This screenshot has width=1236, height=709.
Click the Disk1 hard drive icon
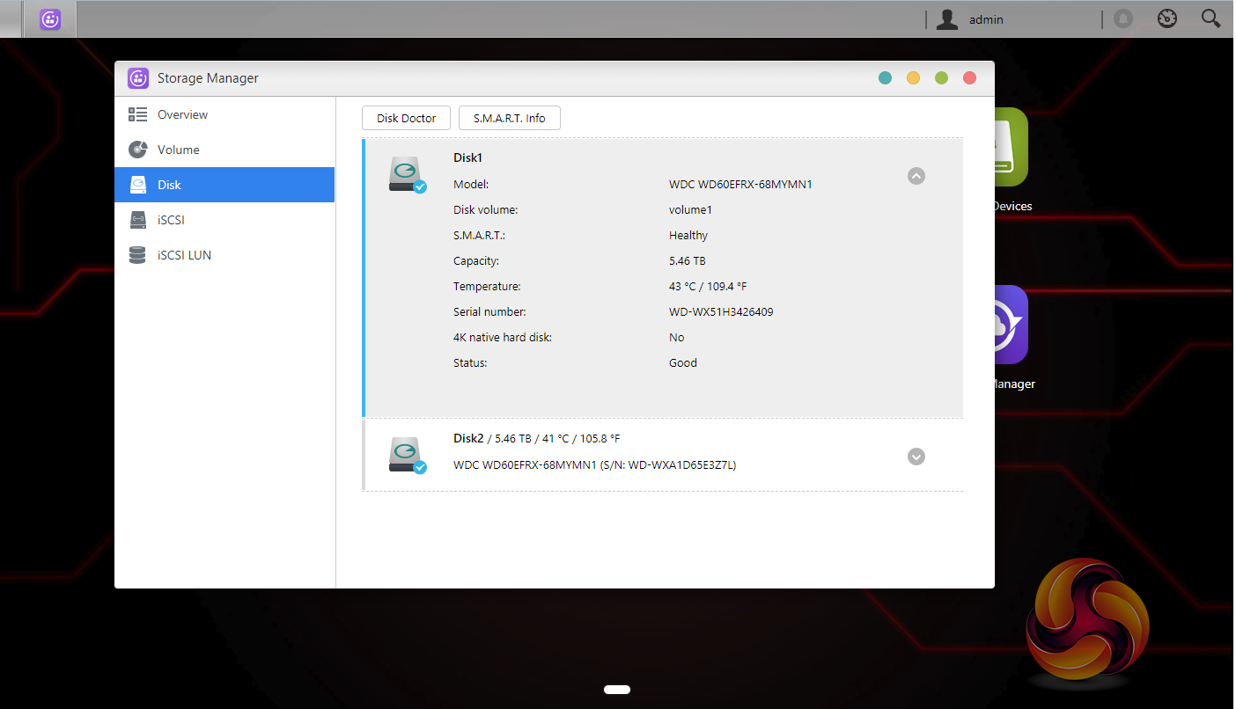(x=407, y=175)
